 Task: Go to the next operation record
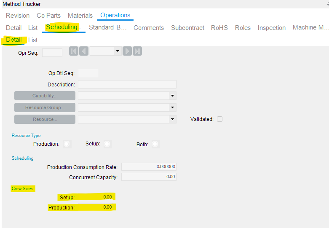(x=127, y=51)
